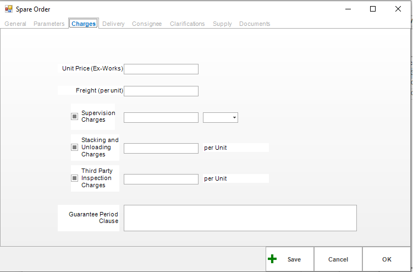Open the Supply tab
The image size is (413, 272).
(222, 24)
